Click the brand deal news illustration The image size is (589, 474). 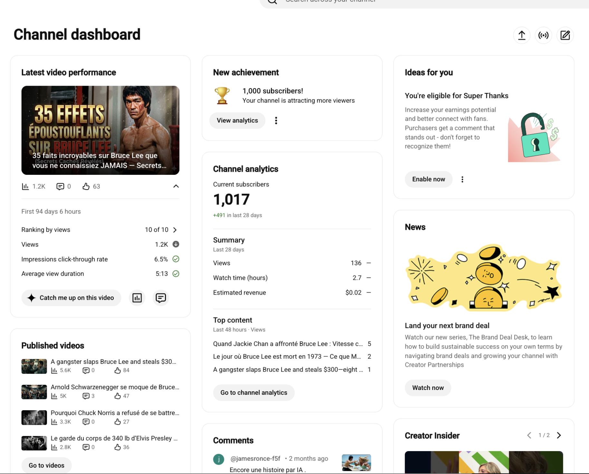[x=484, y=278]
